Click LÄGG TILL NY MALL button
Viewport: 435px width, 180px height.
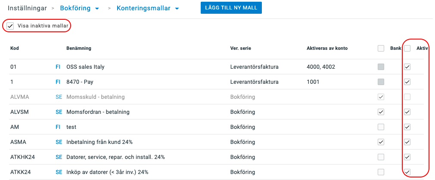point(231,8)
